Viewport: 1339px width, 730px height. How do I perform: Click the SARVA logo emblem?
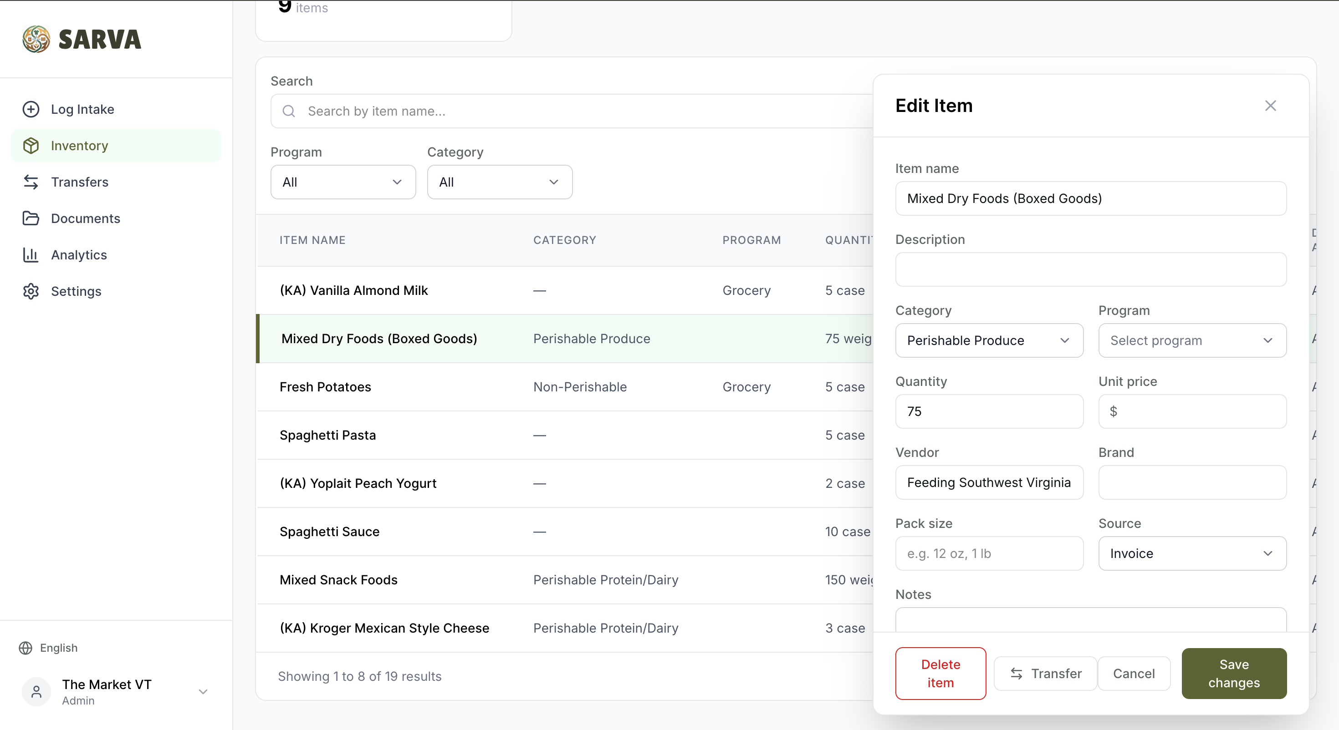36,39
